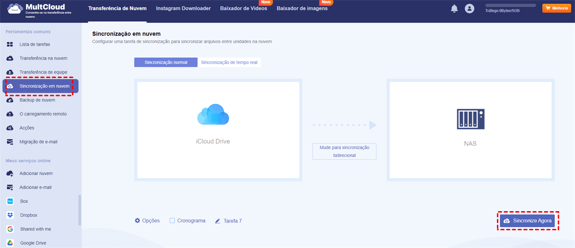Click the Adicionar nuvem icon
575x248 pixels.
(10, 173)
